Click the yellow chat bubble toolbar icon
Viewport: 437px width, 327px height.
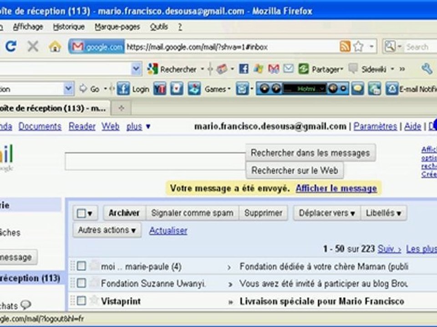[x=358, y=89]
